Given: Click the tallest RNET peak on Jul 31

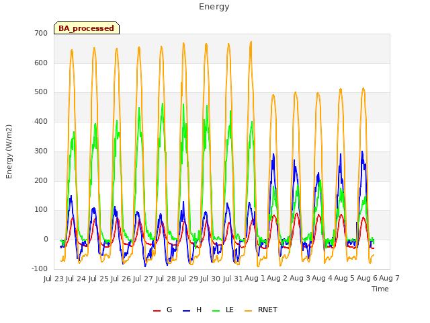Looking at the screenshot, I should (251, 42).
